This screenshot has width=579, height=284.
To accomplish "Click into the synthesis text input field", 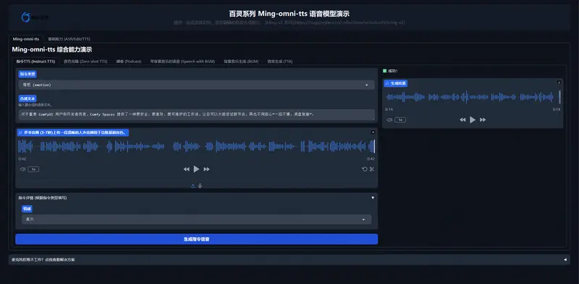I will [x=196, y=114].
